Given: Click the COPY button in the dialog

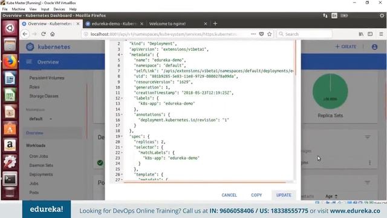Looking at the screenshot, I should (x=256, y=195).
